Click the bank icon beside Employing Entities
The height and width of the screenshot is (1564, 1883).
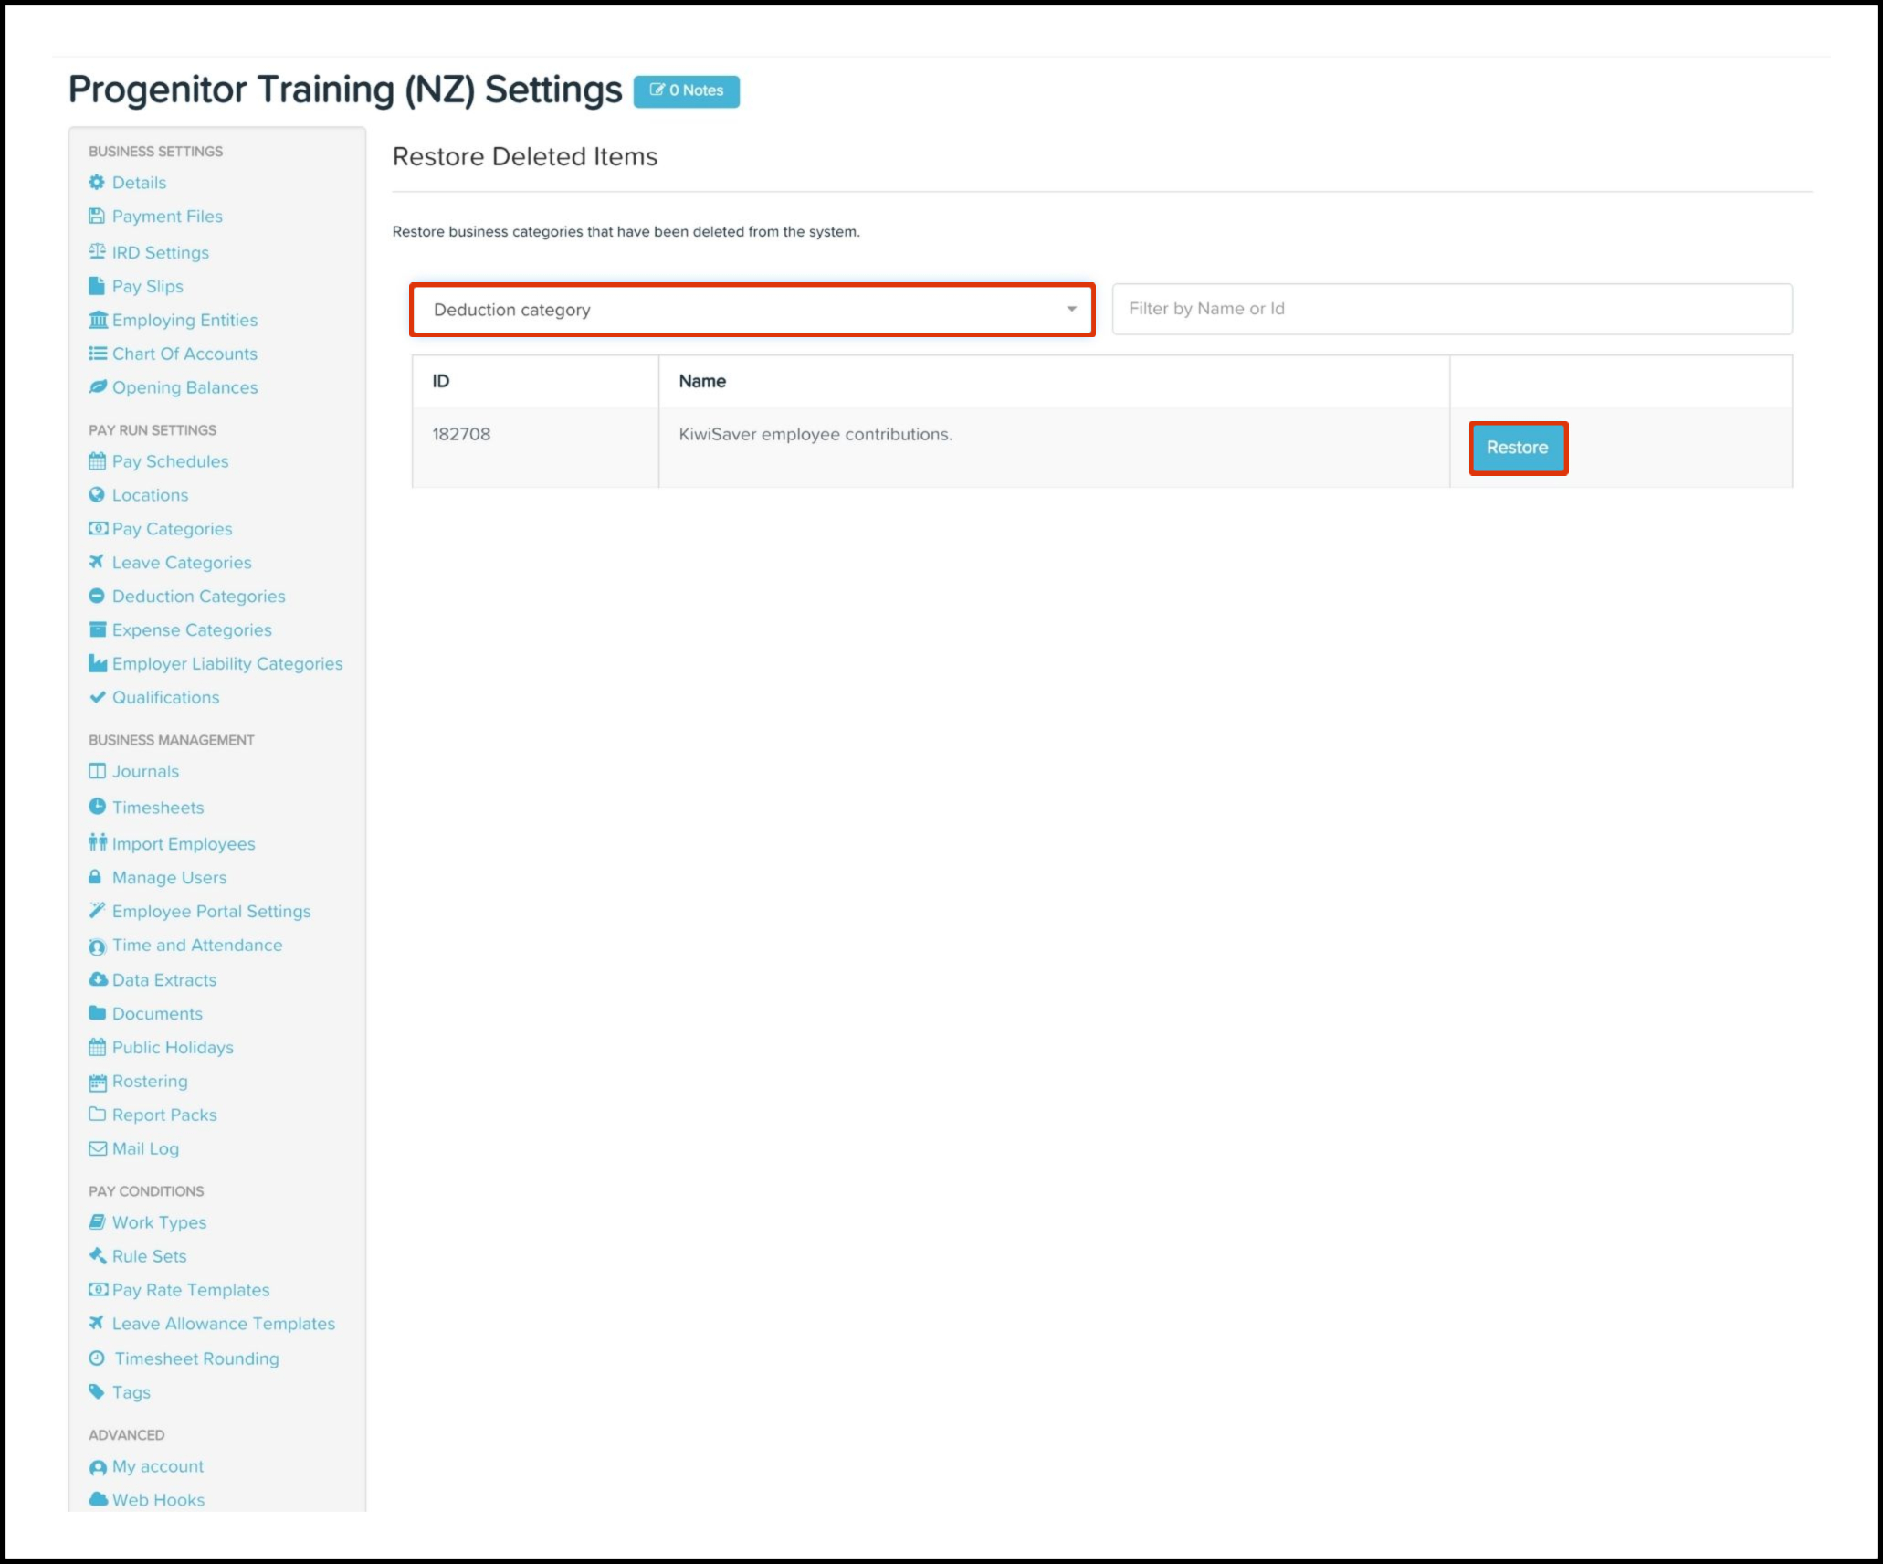click(x=98, y=321)
